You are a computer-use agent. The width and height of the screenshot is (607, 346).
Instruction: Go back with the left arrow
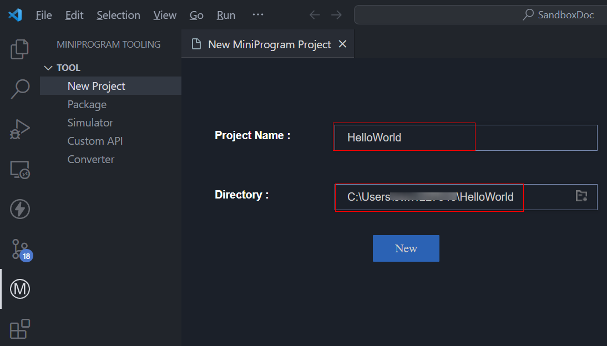(315, 15)
